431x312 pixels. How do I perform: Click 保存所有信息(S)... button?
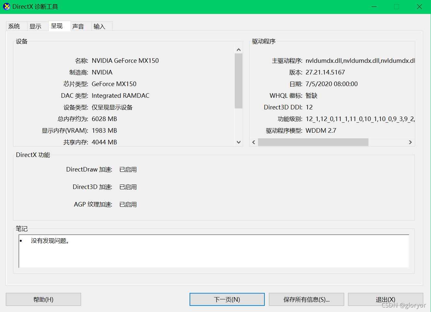click(x=307, y=299)
